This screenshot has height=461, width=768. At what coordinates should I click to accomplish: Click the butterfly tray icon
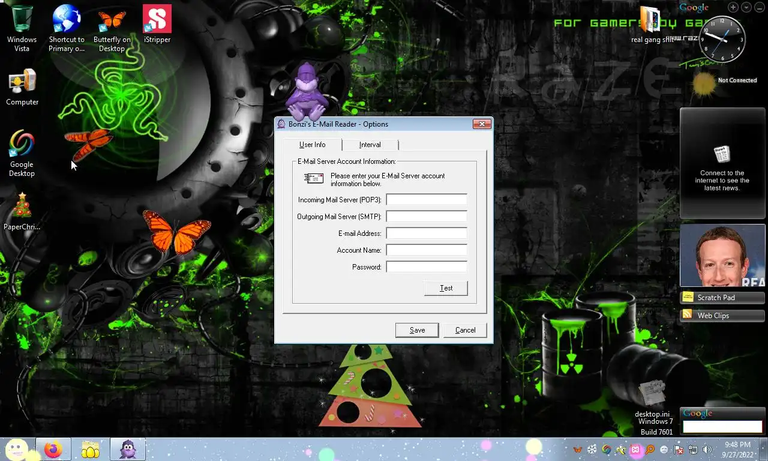(578, 450)
